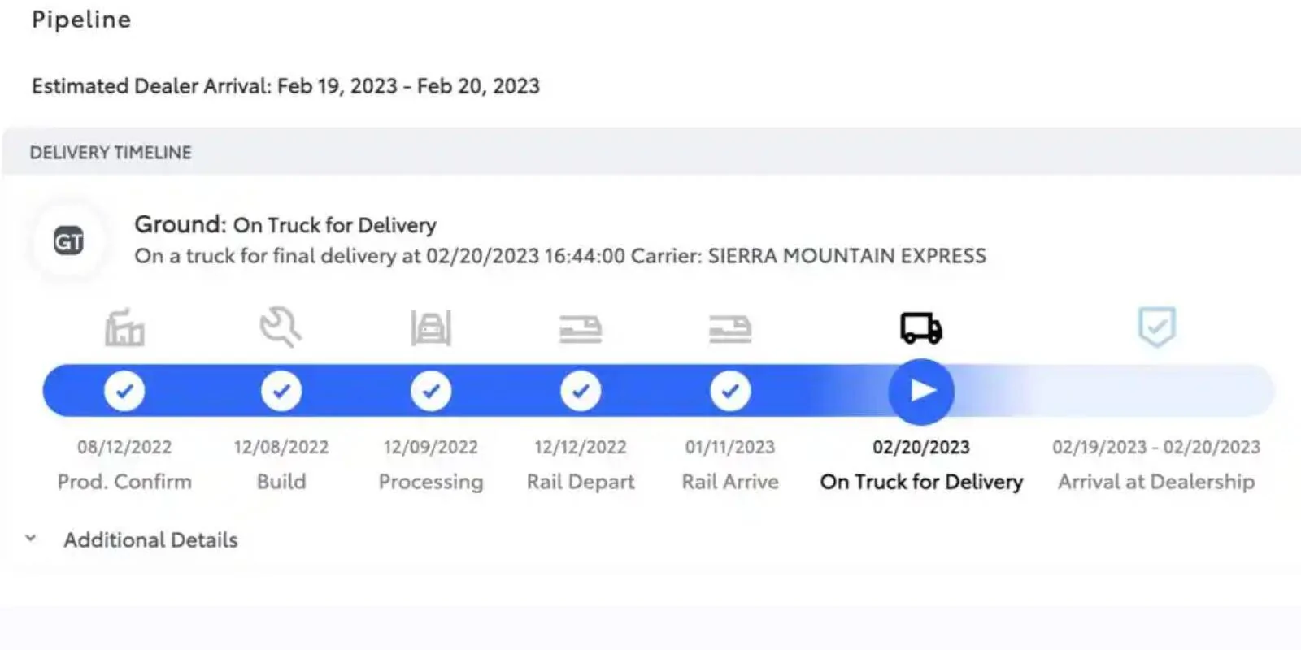Click the On Truck for Delivery label

(921, 482)
